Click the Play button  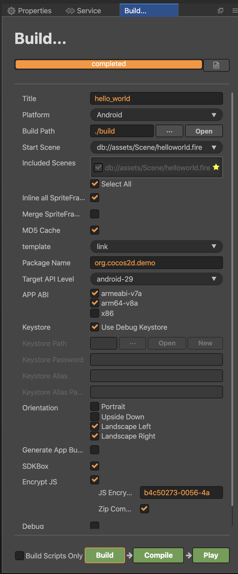click(x=211, y=555)
